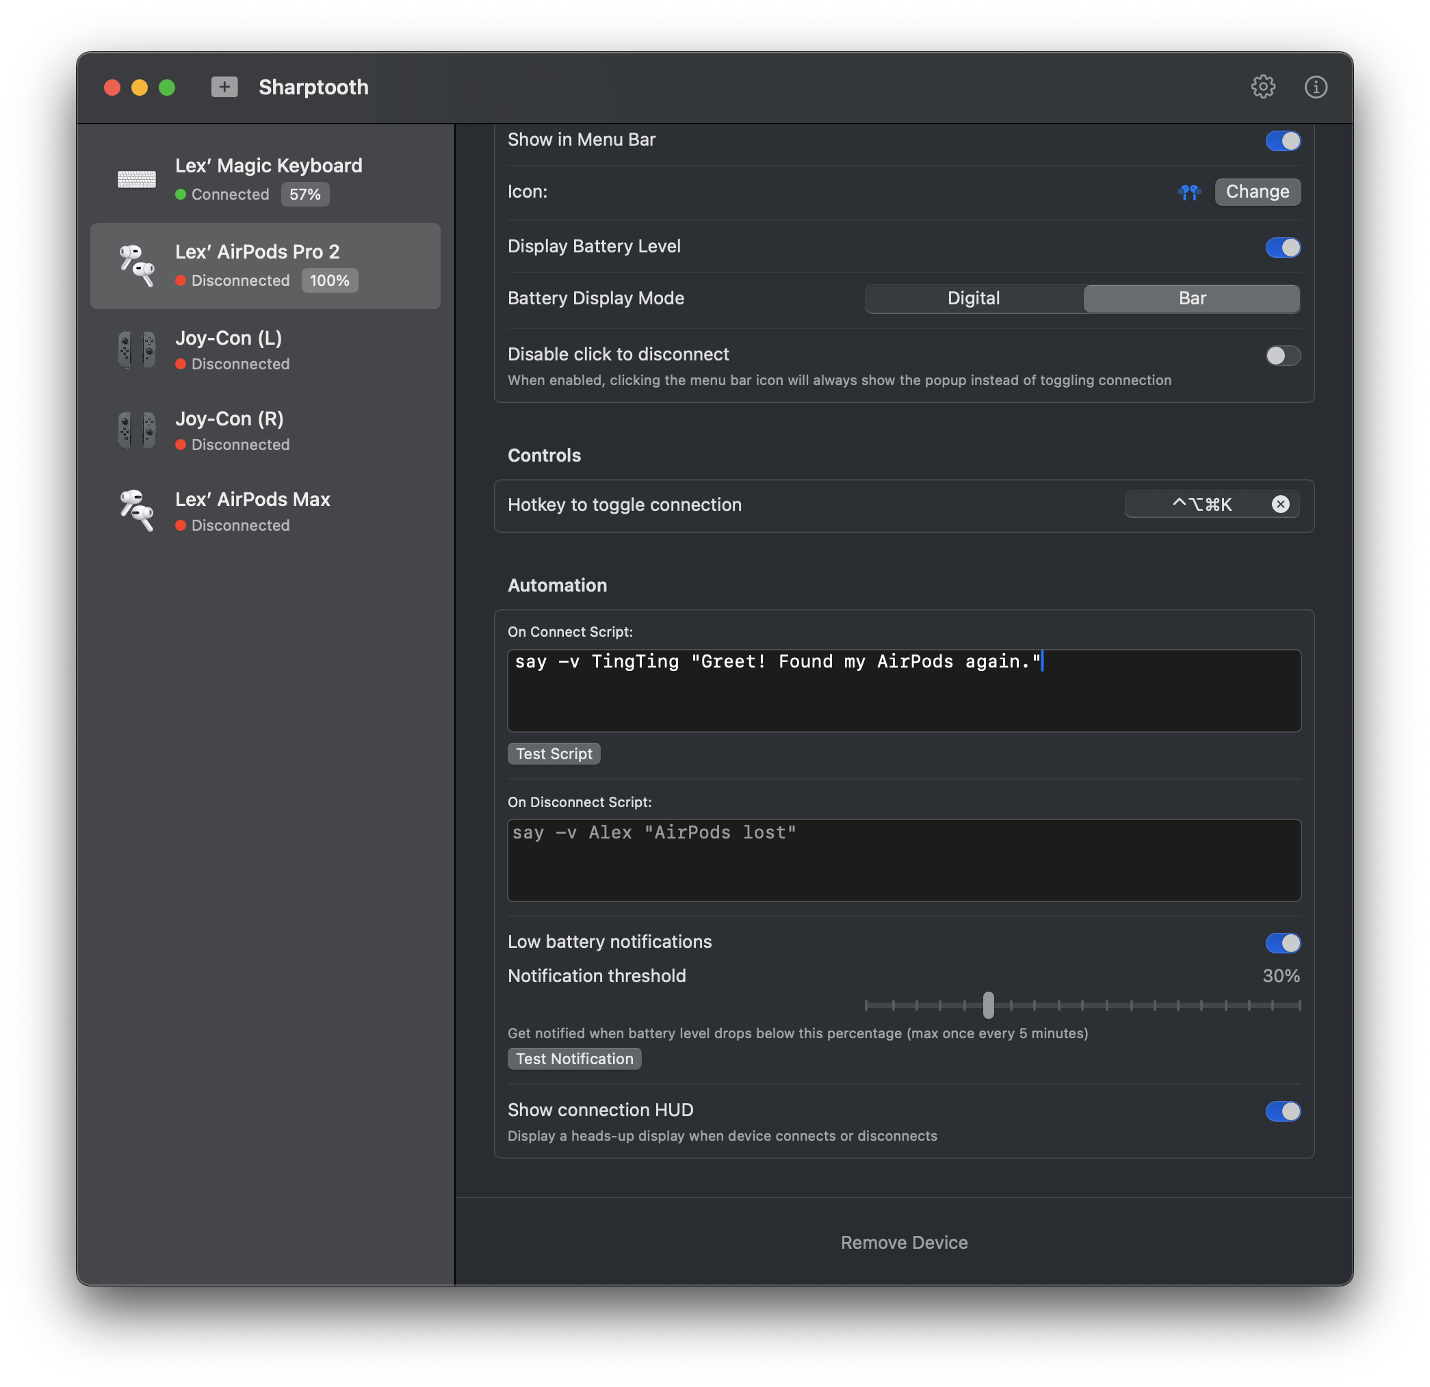Click into the On Disconnect Script field
The image size is (1430, 1387).
903,860
